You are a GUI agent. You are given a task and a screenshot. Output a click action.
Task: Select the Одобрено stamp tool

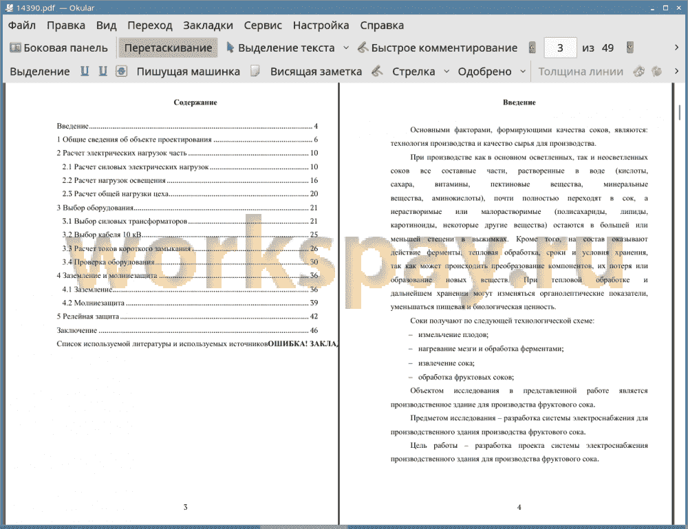click(x=484, y=72)
